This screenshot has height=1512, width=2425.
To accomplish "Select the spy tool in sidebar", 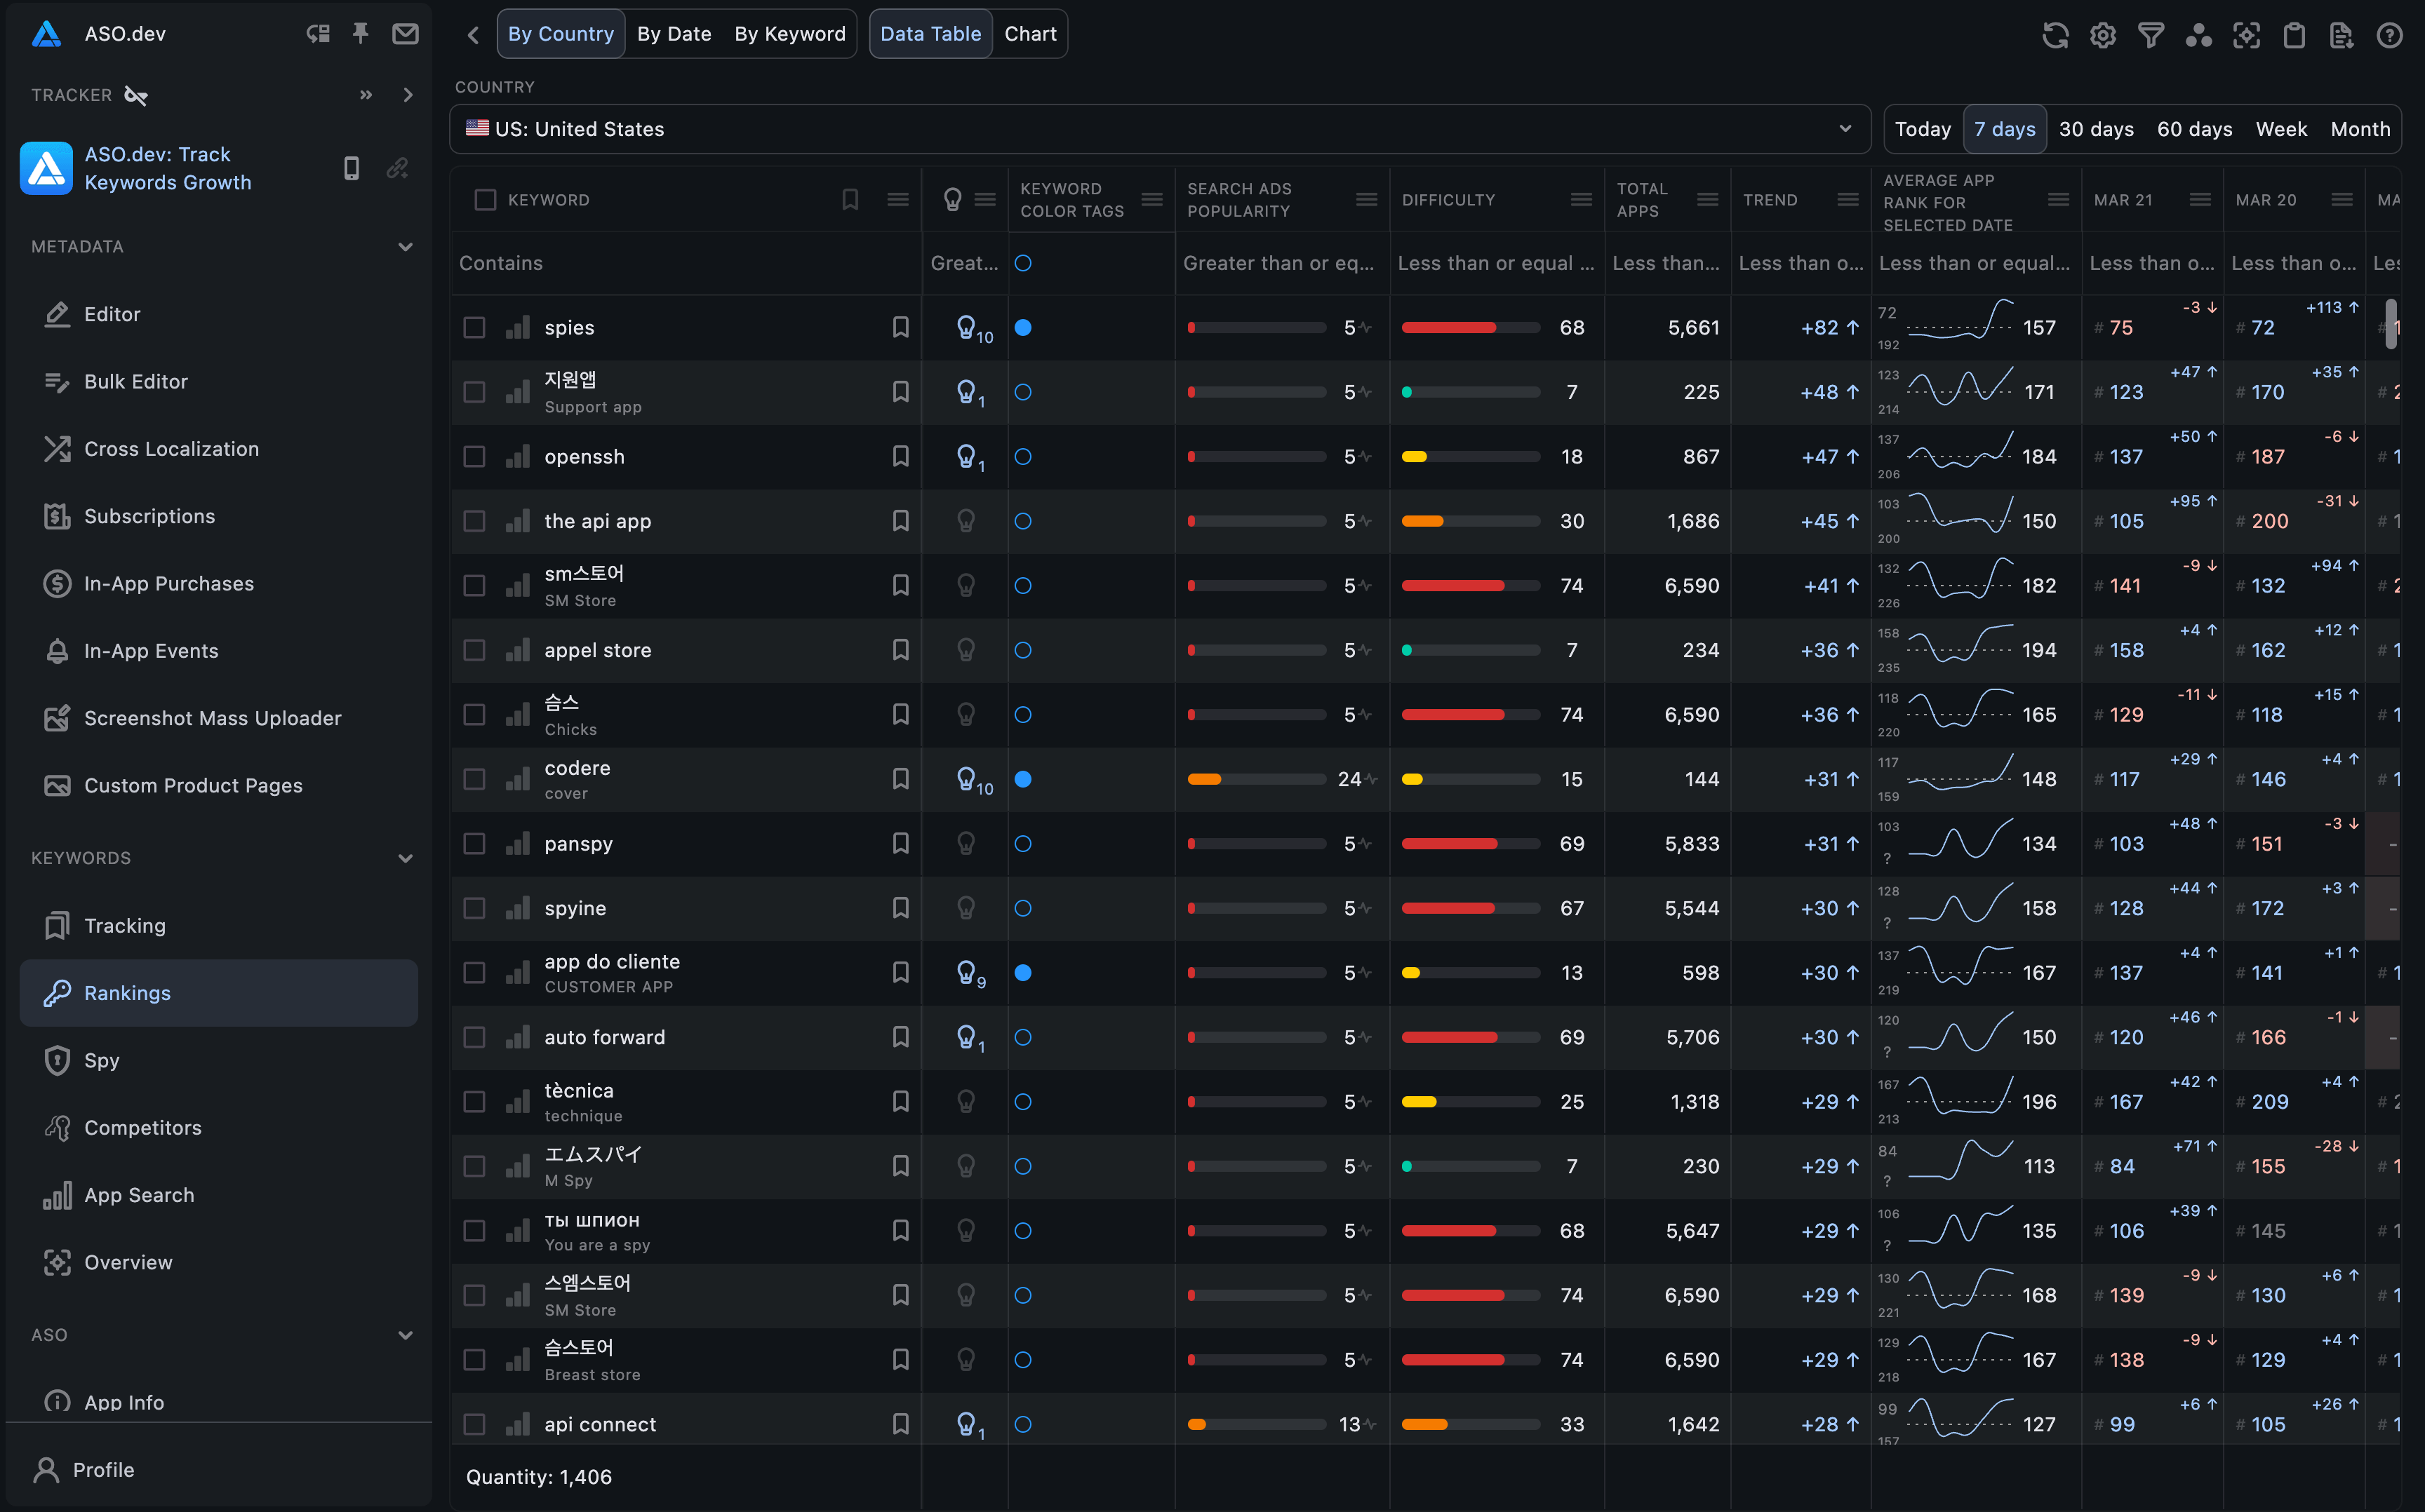I will [x=100, y=1059].
